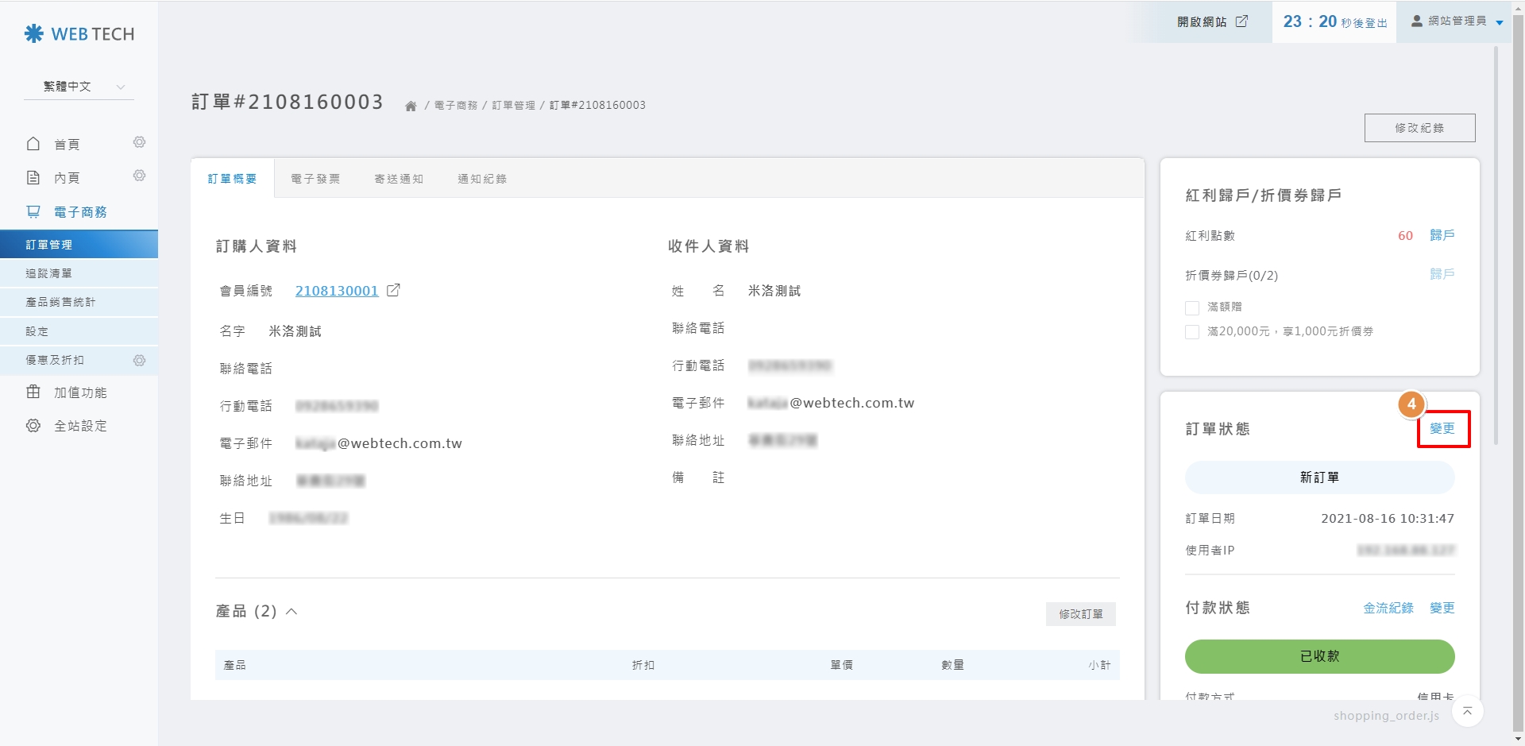The image size is (1525, 746).
Task: Check the 滿額贈 coupon checkbox
Action: click(x=1192, y=307)
